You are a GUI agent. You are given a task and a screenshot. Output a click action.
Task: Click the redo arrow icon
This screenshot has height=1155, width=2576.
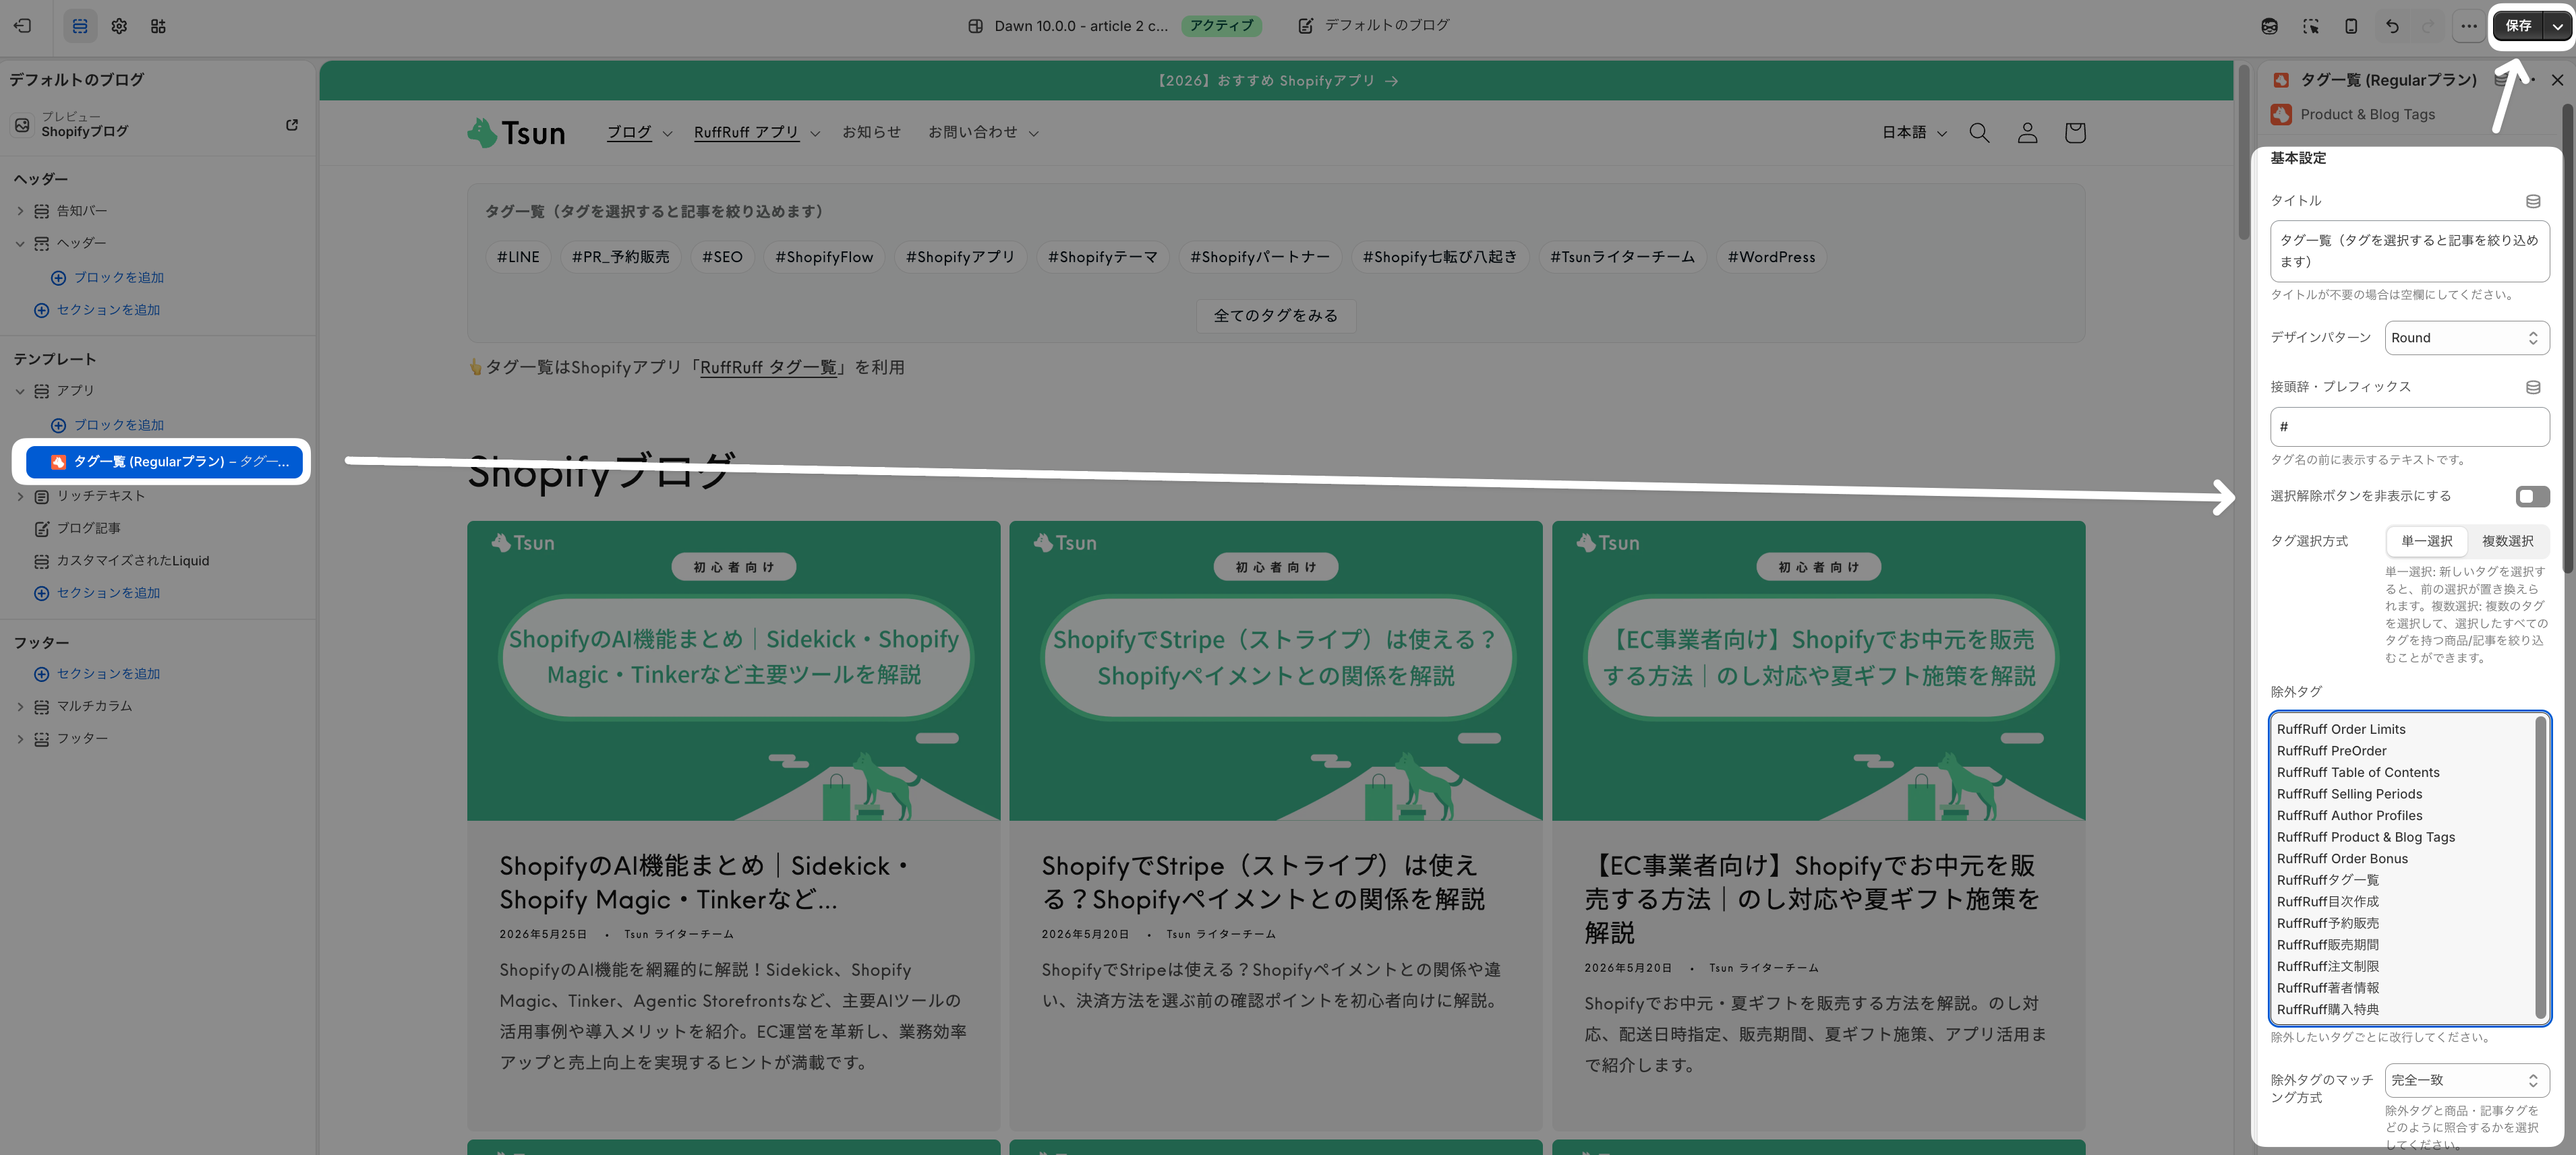2428,26
